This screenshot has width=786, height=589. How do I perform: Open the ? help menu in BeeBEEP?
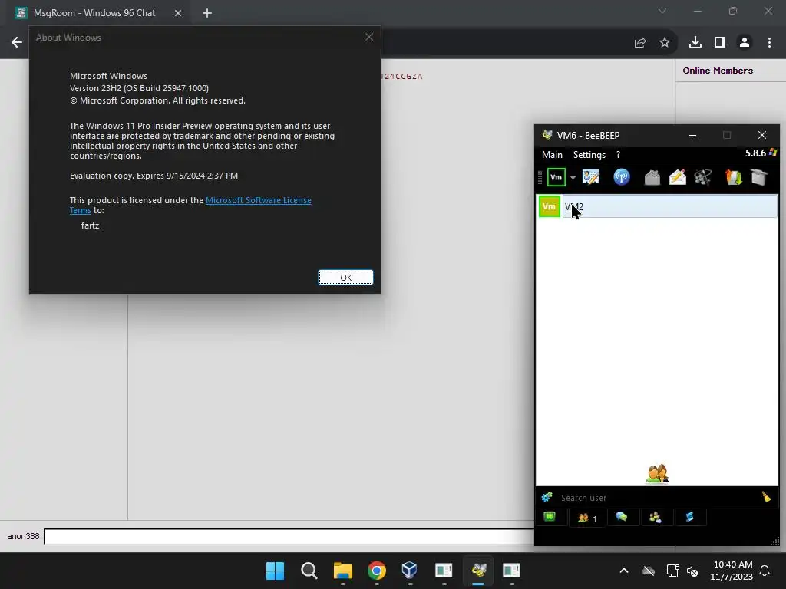618,155
